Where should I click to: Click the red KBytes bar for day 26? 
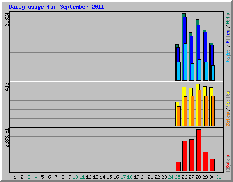(185, 156)
